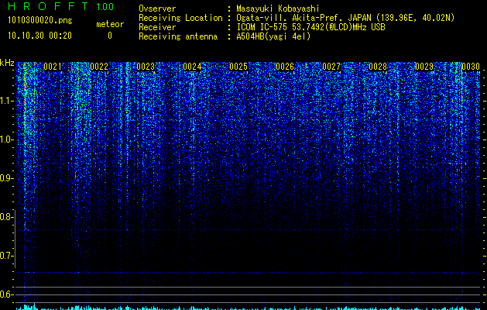Click the 0022 time marker
This screenshot has width=487, height=310.
(99, 67)
